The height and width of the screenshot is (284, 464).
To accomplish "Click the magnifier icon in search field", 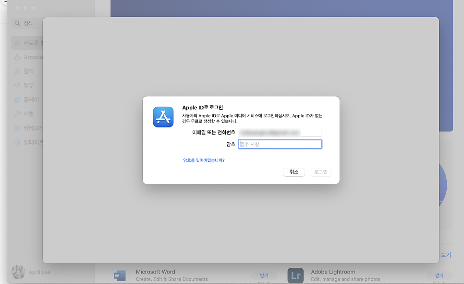I will [17, 23].
